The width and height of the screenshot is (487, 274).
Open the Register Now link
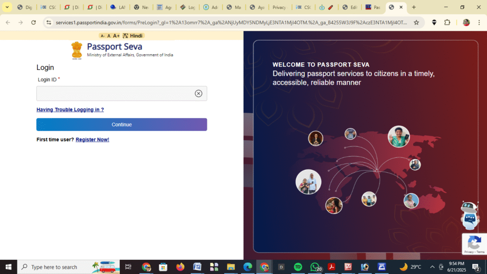coord(92,139)
